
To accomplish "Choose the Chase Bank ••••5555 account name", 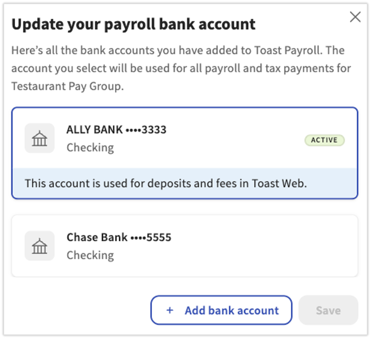I will (x=119, y=237).
